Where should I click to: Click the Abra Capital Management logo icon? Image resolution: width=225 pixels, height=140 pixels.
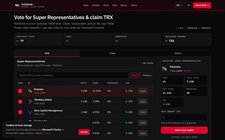click(30, 112)
